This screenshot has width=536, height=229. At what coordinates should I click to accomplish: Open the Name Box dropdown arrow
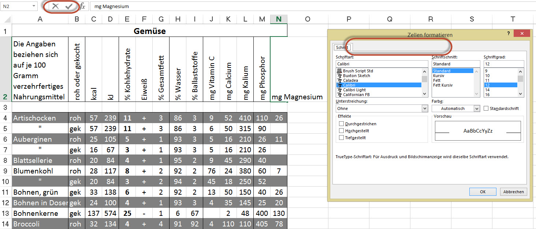34,6
